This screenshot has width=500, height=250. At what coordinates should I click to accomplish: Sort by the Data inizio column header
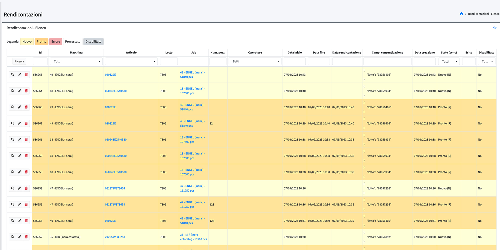pyautogui.click(x=294, y=52)
